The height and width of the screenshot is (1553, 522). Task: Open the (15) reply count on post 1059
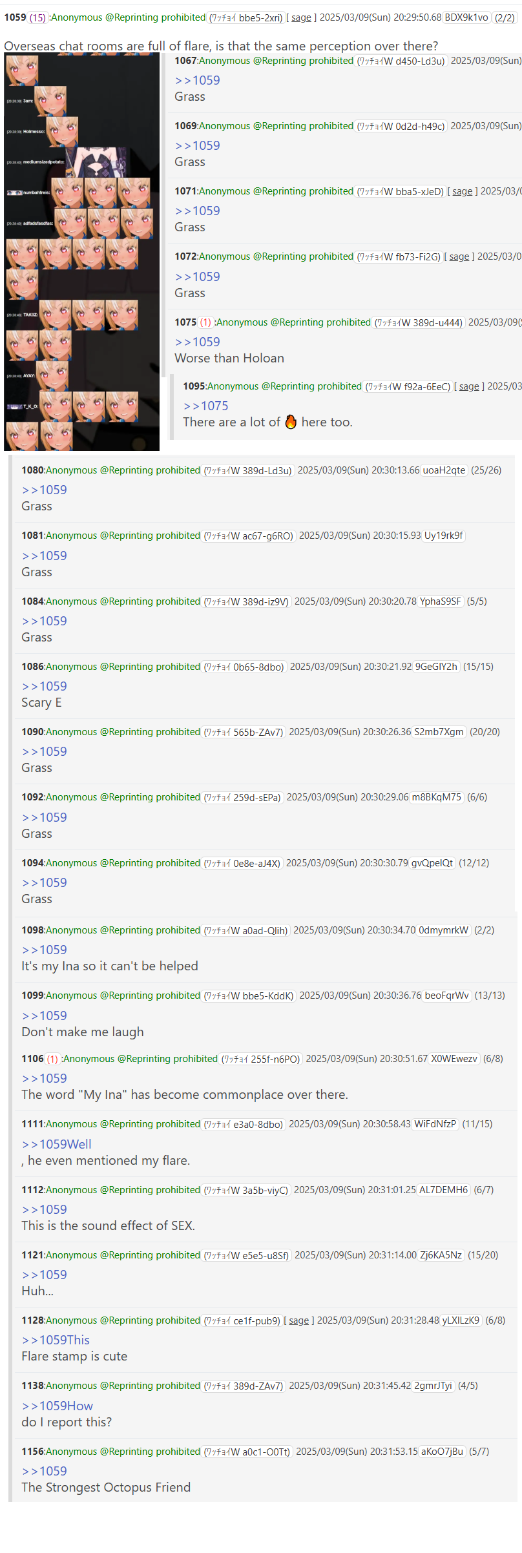pyautogui.click(x=38, y=18)
